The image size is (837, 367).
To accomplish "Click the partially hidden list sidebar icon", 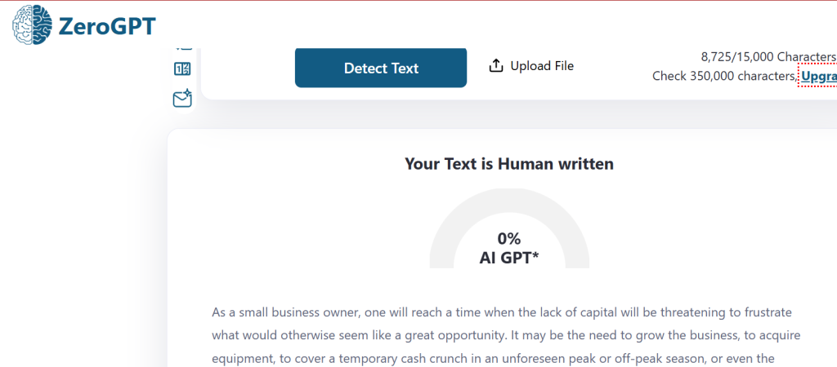I will (x=182, y=47).
